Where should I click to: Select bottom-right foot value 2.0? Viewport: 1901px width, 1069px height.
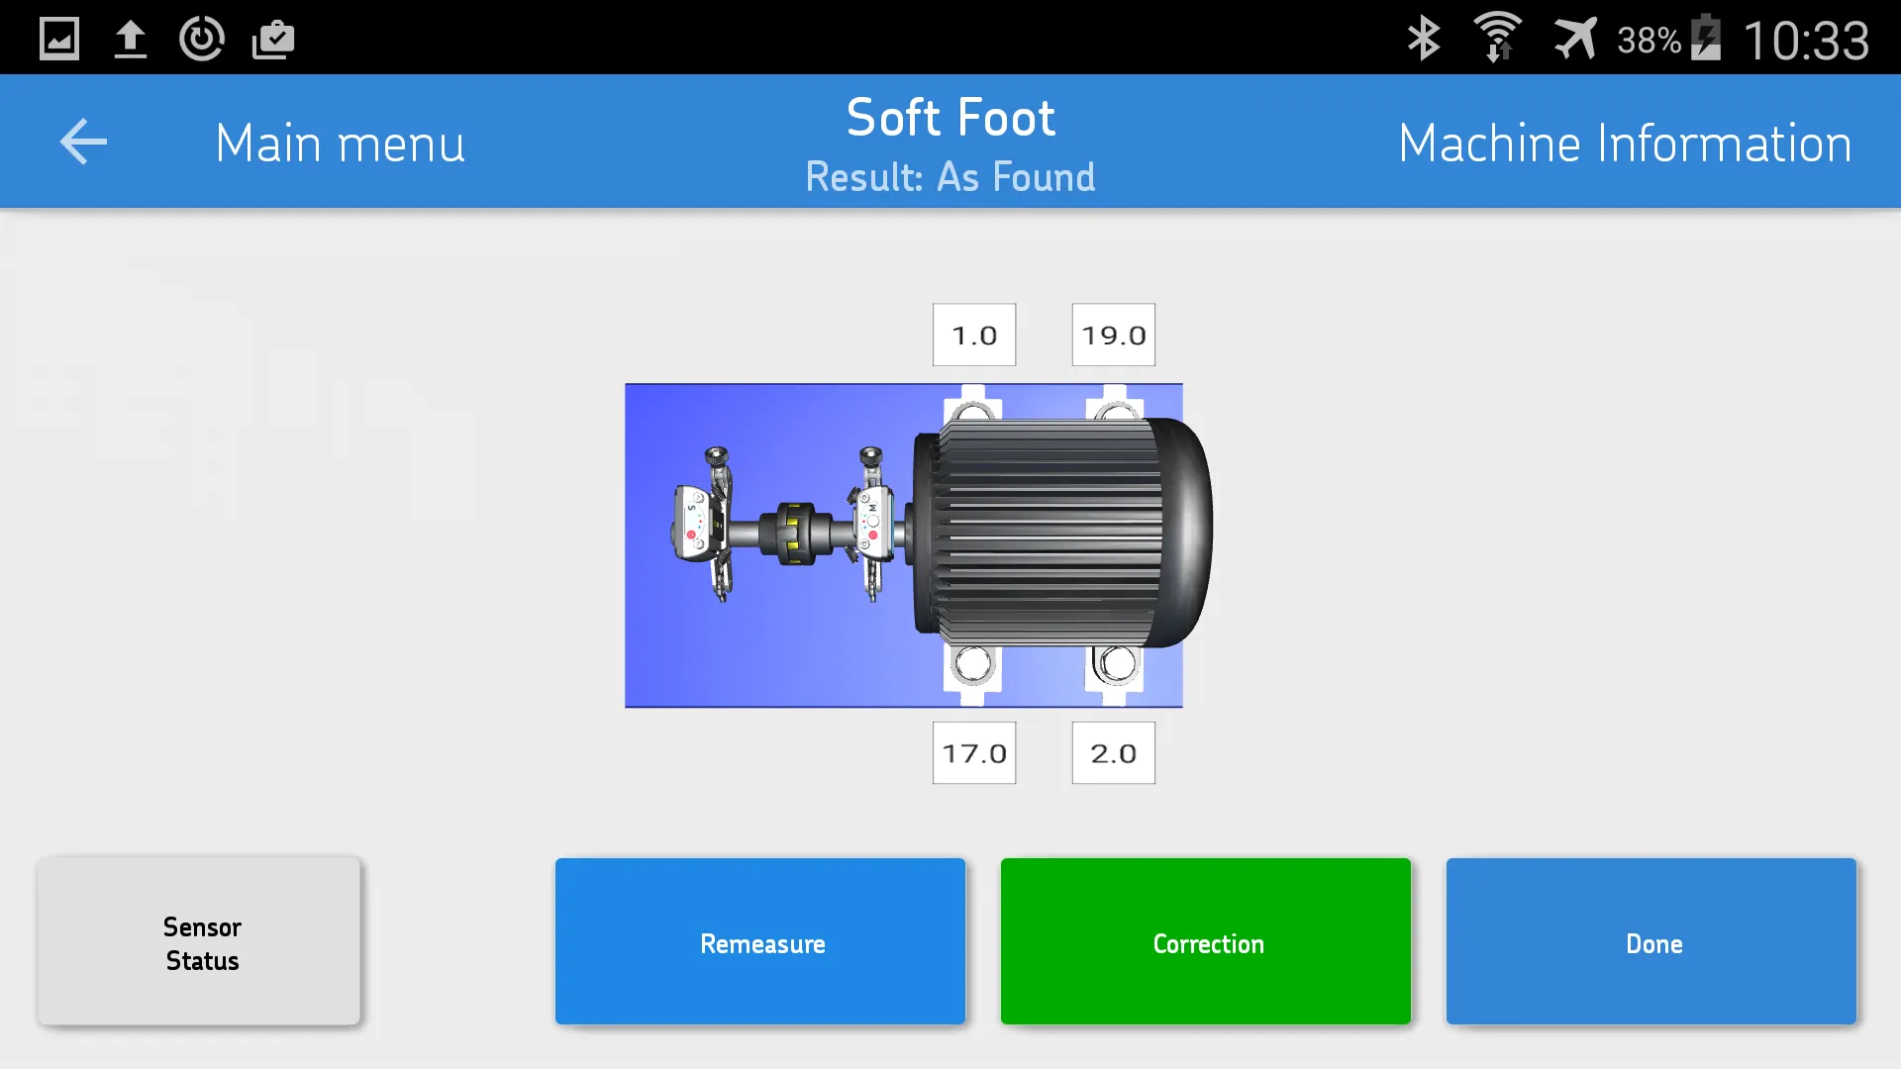point(1113,753)
